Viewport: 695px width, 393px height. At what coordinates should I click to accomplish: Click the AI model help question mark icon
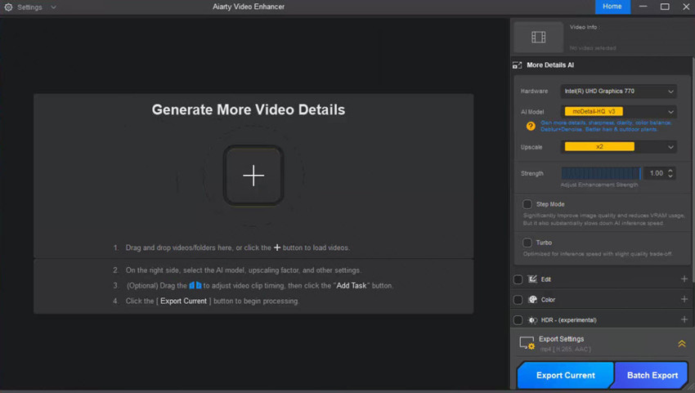click(531, 127)
